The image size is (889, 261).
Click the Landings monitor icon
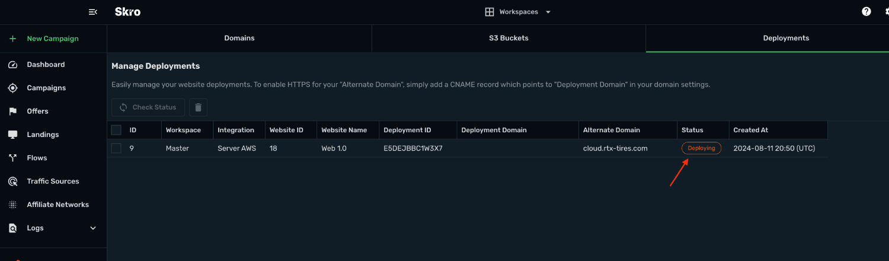pyautogui.click(x=12, y=135)
